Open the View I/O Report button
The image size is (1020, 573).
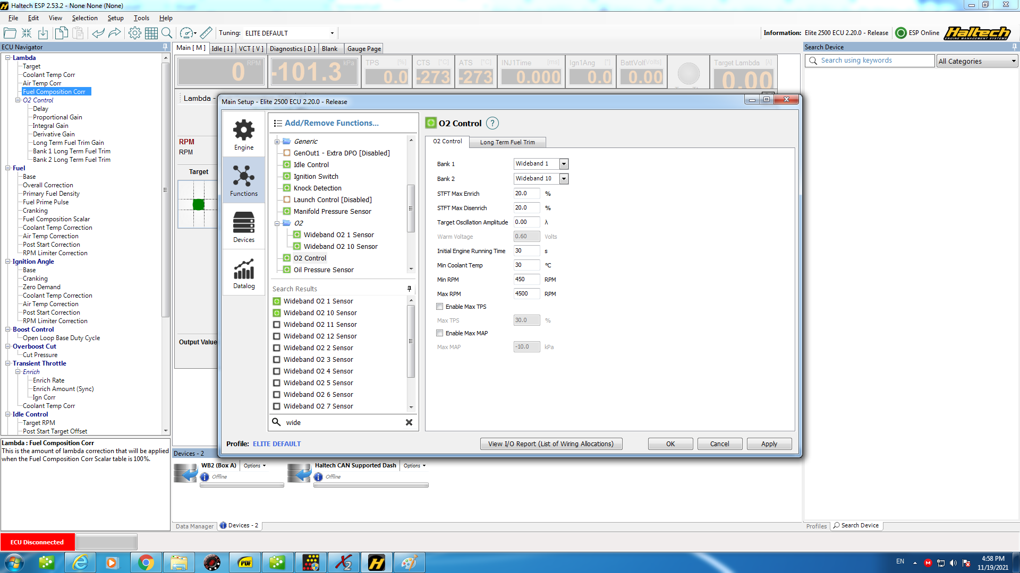(551, 444)
